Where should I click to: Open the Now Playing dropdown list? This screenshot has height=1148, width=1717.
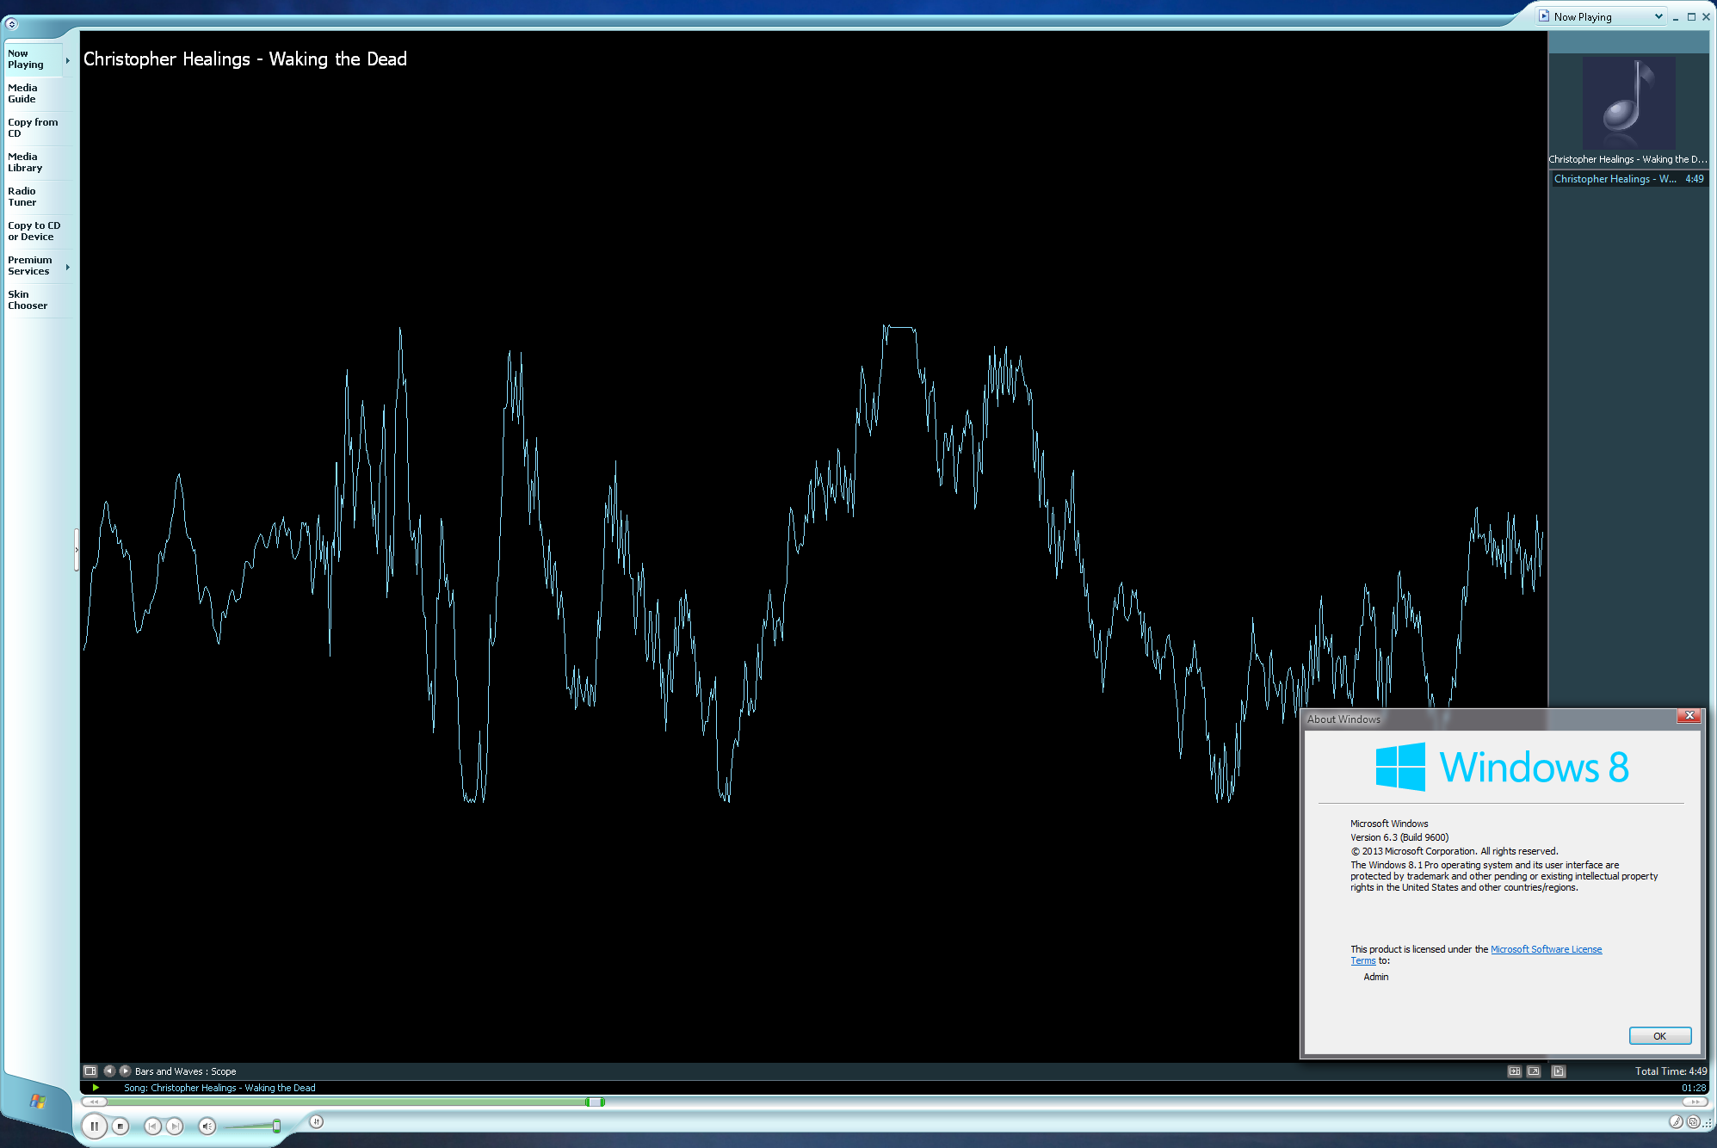coord(1658,16)
